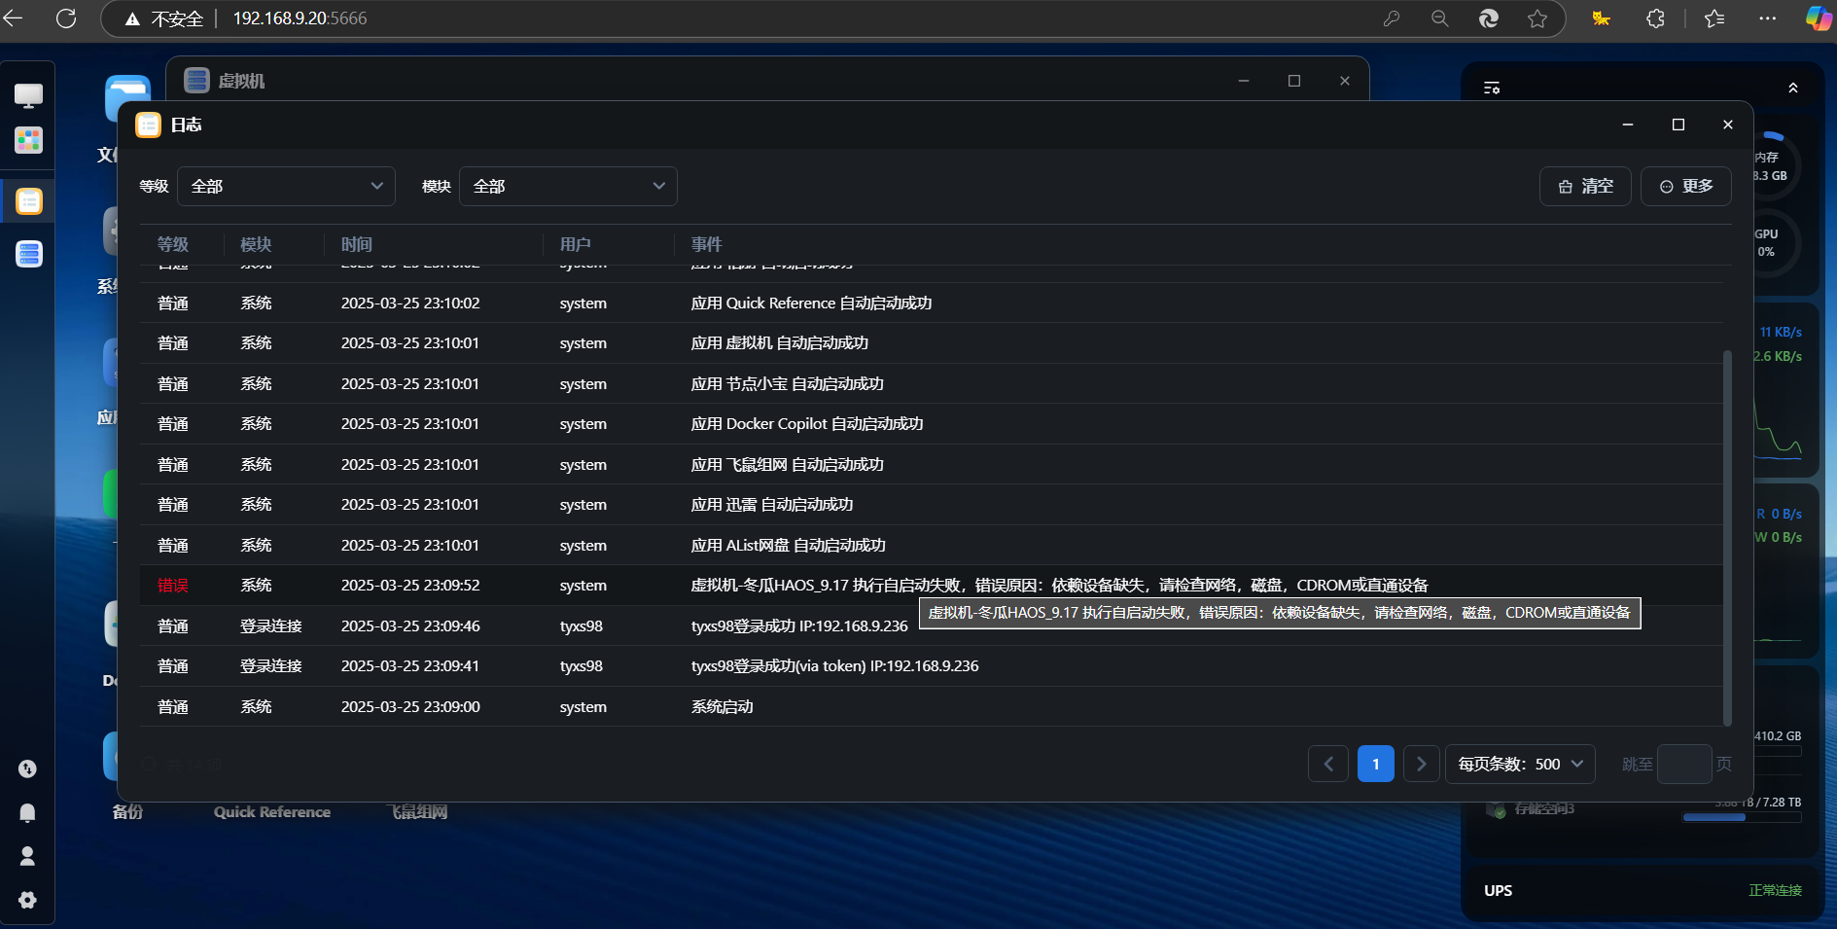Click the browser address bar URL

[300, 18]
